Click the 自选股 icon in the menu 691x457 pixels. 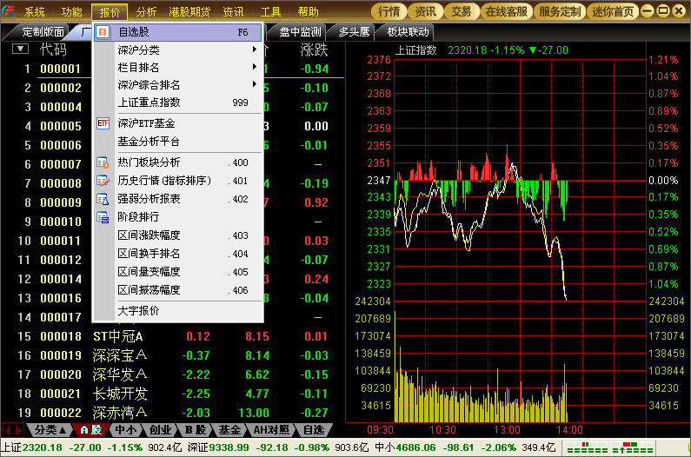tap(103, 32)
